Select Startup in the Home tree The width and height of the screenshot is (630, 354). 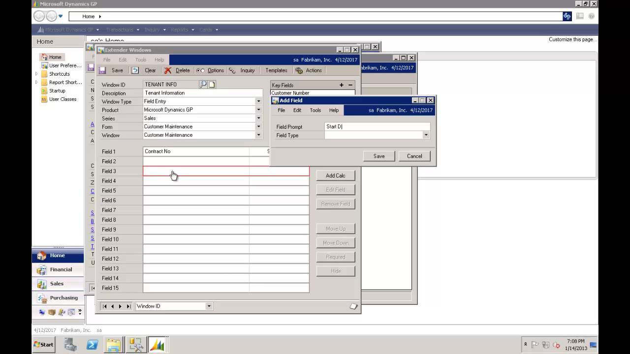pyautogui.click(x=57, y=90)
